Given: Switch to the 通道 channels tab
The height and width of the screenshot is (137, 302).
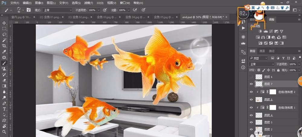Looking at the screenshot, I should [262, 51].
